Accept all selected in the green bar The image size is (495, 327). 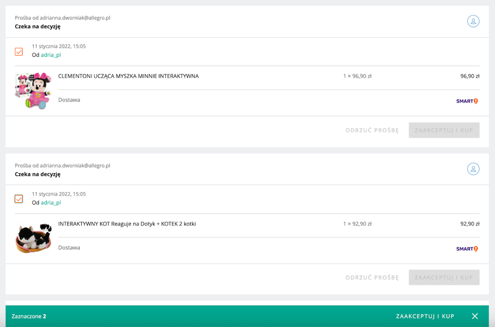[x=425, y=316]
